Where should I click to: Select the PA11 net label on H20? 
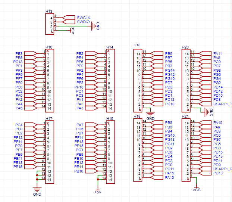(x=217, y=54)
